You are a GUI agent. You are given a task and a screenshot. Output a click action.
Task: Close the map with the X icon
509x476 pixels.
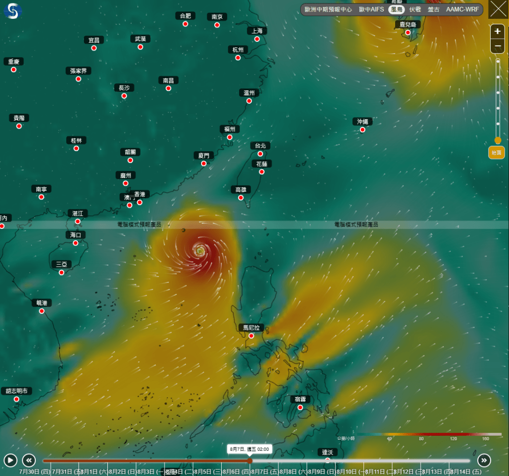point(498,9)
